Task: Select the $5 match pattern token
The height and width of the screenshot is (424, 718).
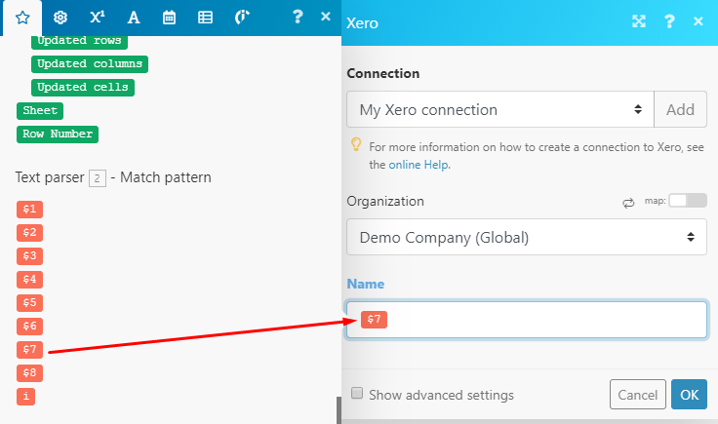Action: click(x=30, y=303)
